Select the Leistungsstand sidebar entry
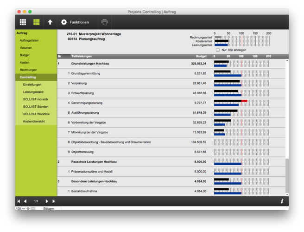The width and height of the screenshot is (304, 232). click(33, 92)
